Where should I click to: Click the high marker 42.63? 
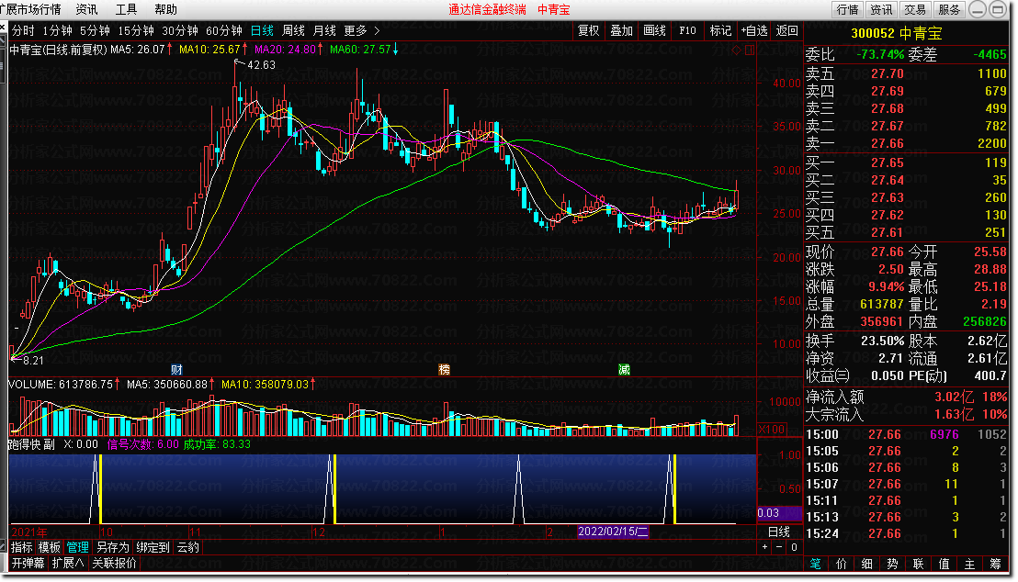[x=261, y=65]
